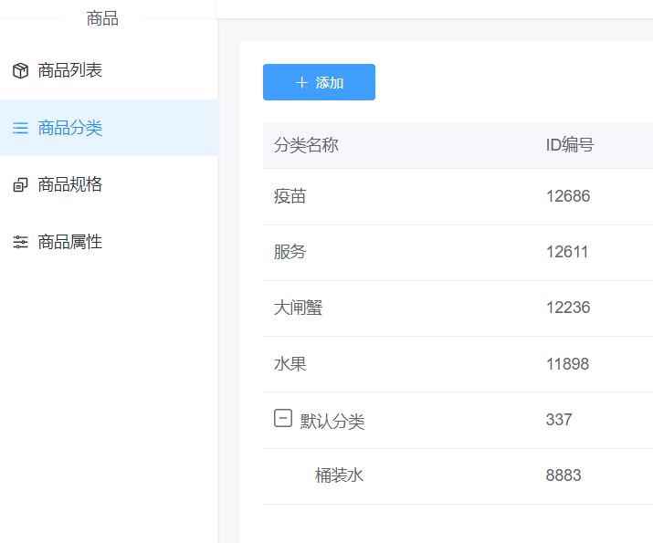
Task: Select the 大闸蟹 category row
Action: [x=298, y=308]
